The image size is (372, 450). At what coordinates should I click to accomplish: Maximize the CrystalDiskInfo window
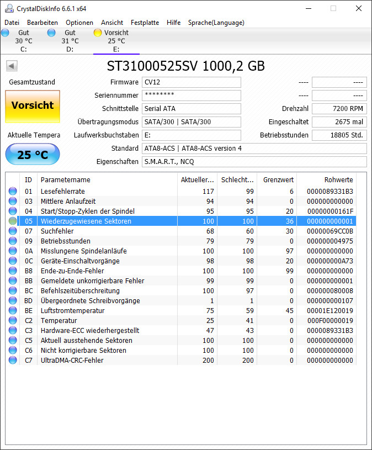click(333, 9)
